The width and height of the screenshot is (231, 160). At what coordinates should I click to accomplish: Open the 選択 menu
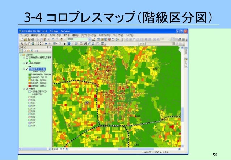pyautogui.click(x=75, y=35)
